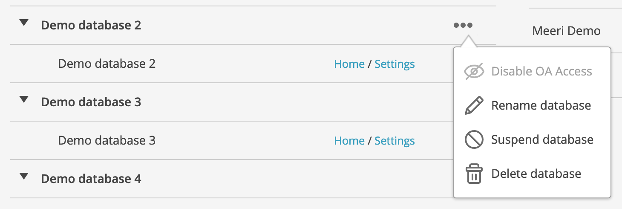Open Settings link for Demo database 3
The width and height of the screenshot is (622, 209).
click(395, 141)
